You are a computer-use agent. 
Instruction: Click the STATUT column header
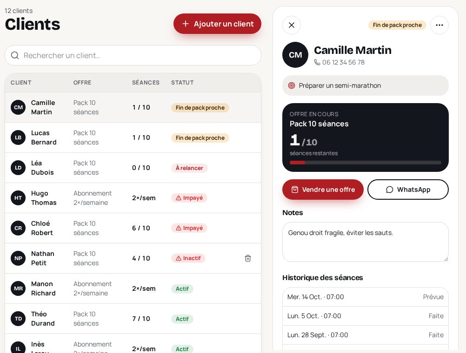(182, 83)
